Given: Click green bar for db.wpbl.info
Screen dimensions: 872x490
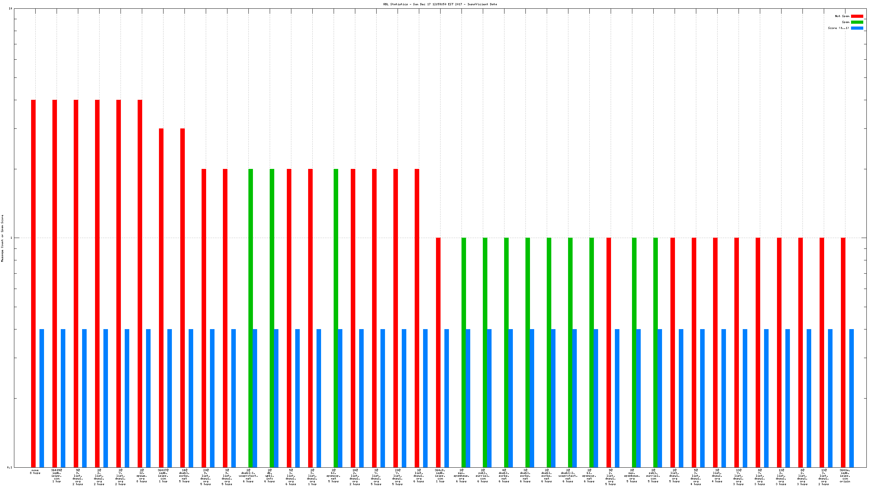Looking at the screenshot, I should pos(272,314).
